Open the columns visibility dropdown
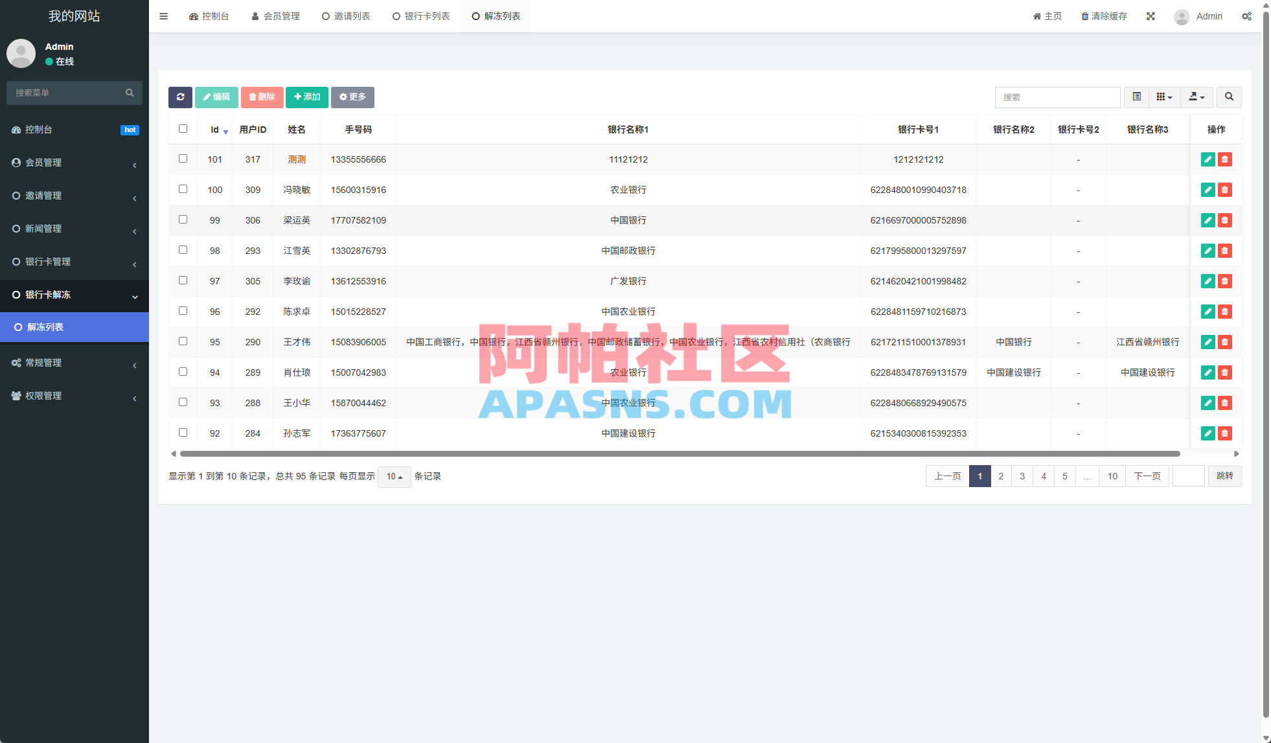Viewport: 1271px width, 743px height. coord(1164,97)
